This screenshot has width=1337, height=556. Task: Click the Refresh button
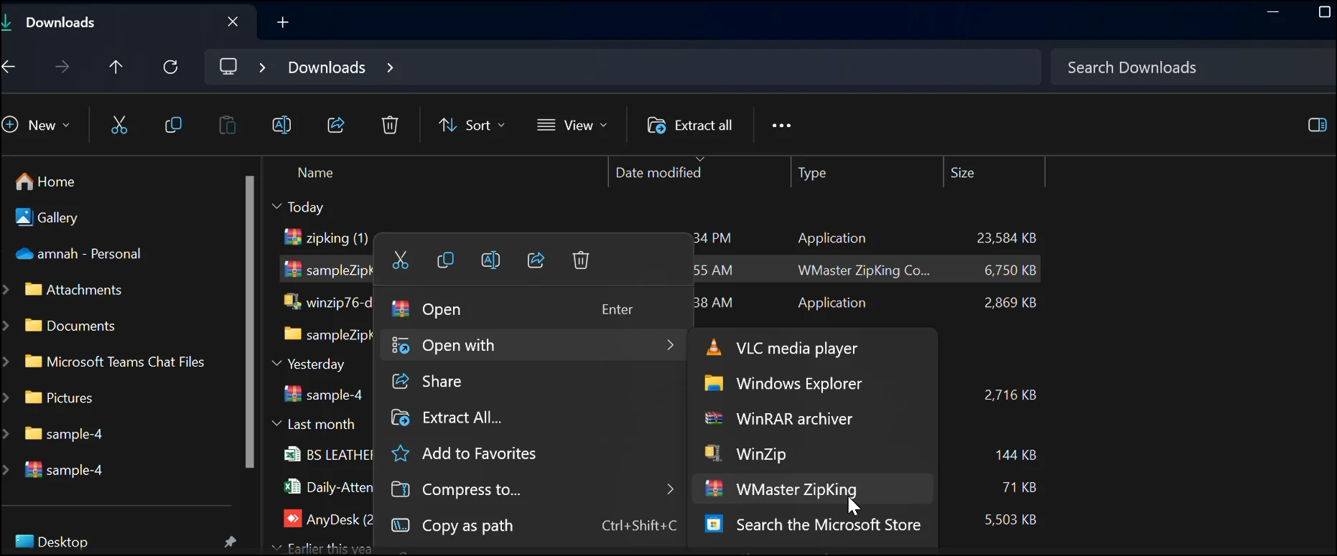pyautogui.click(x=170, y=67)
